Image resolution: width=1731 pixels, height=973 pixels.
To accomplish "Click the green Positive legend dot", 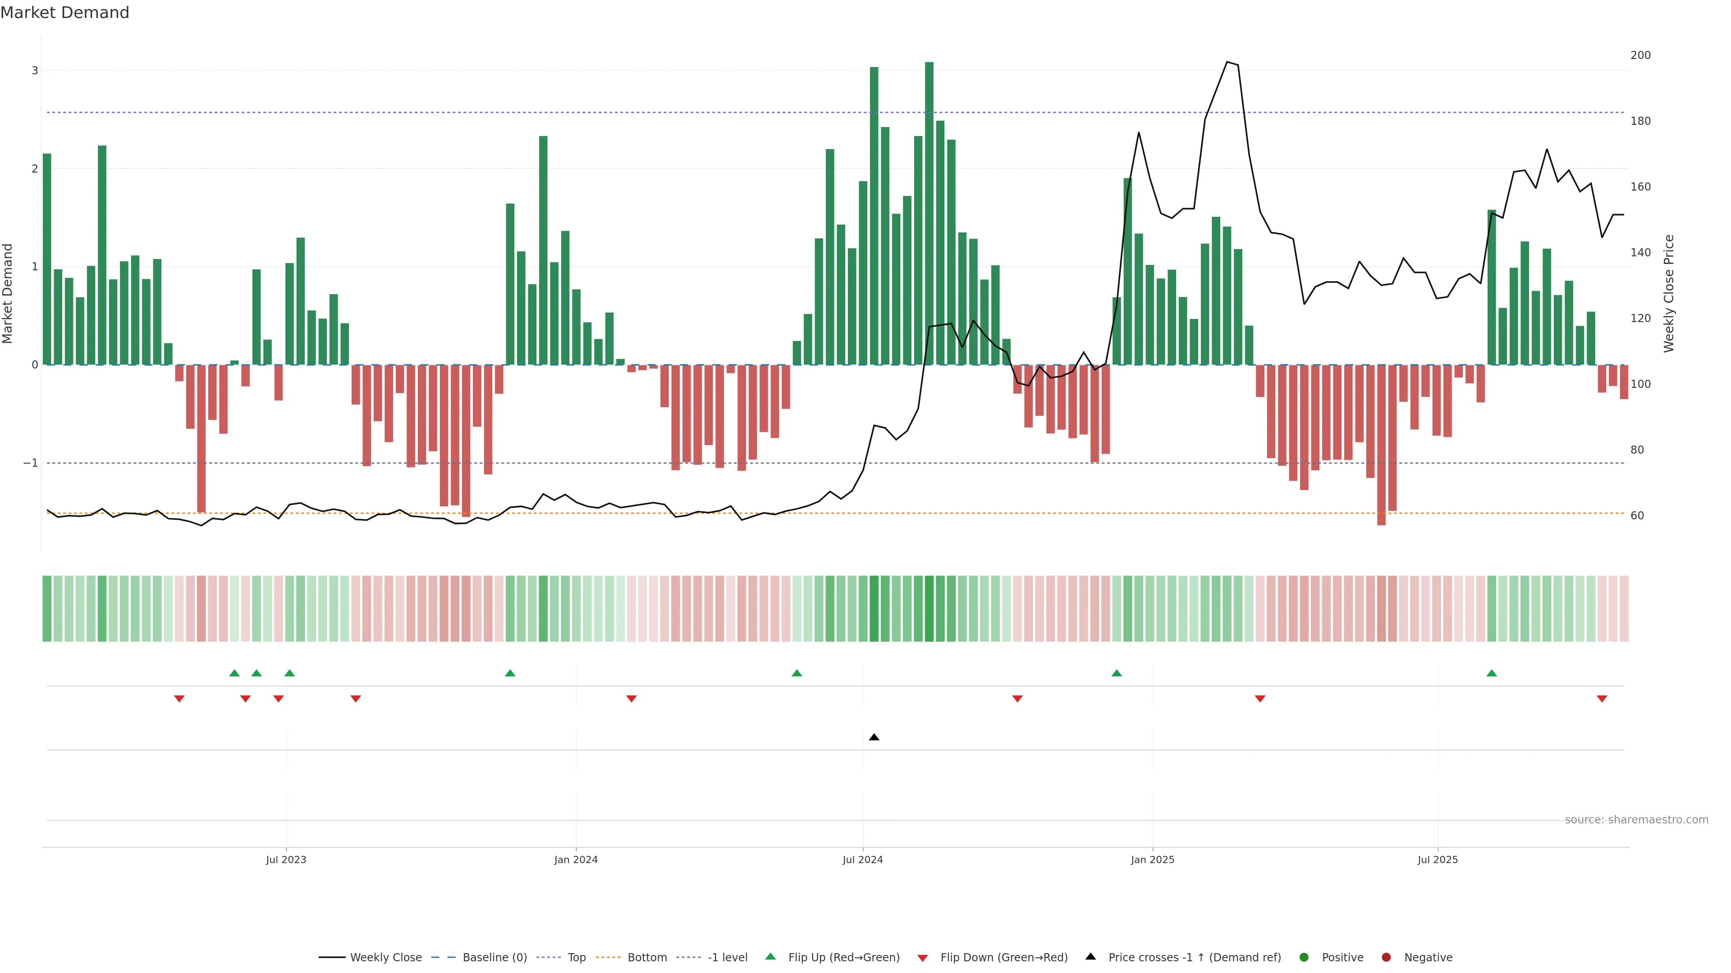I will coord(1304,957).
